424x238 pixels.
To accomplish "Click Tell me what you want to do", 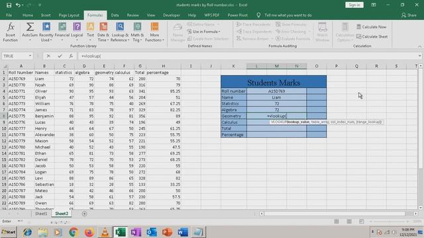I will pos(288,15).
